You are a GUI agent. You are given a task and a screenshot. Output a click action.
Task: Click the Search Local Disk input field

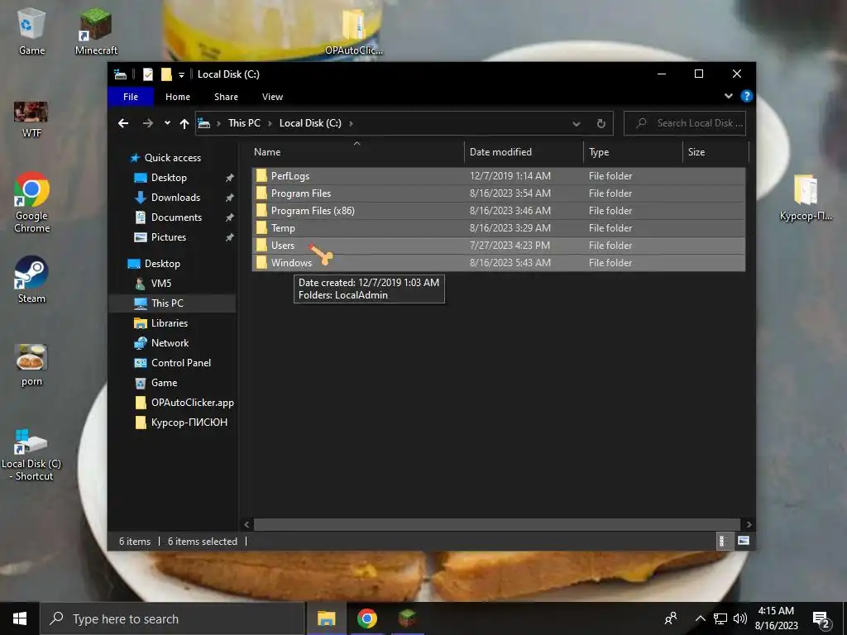(x=685, y=123)
